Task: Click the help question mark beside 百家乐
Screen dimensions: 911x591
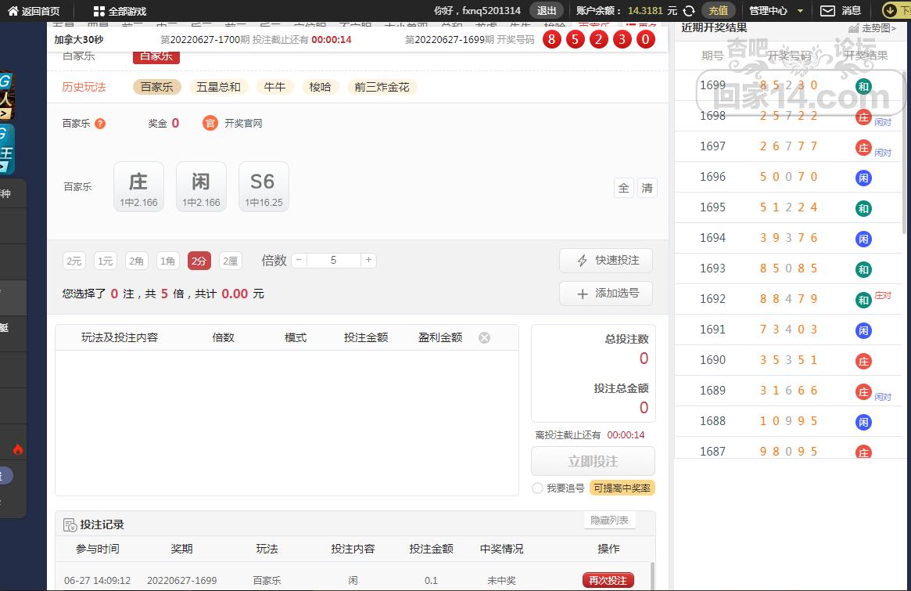Action: [x=100, y=124]
